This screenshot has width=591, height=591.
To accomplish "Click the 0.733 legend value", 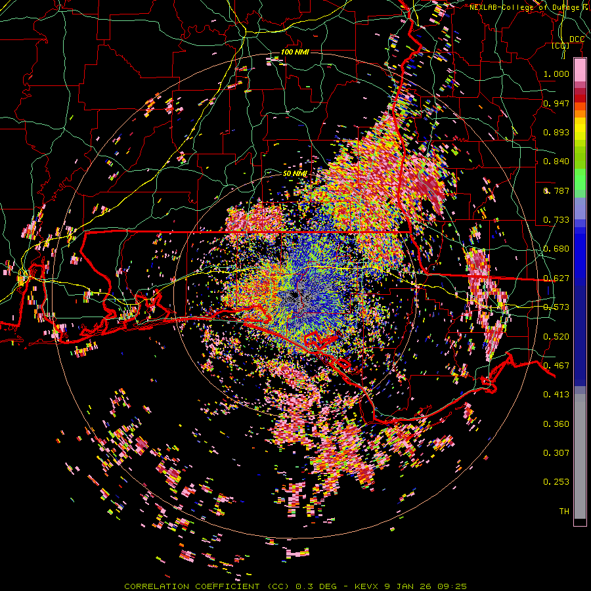I will (x=556, y=220).
